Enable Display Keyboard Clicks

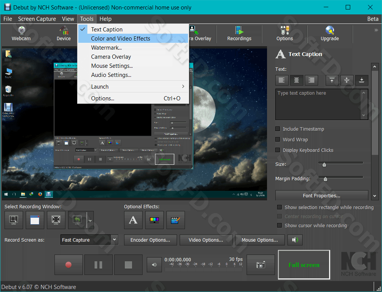tap(278, 150)
